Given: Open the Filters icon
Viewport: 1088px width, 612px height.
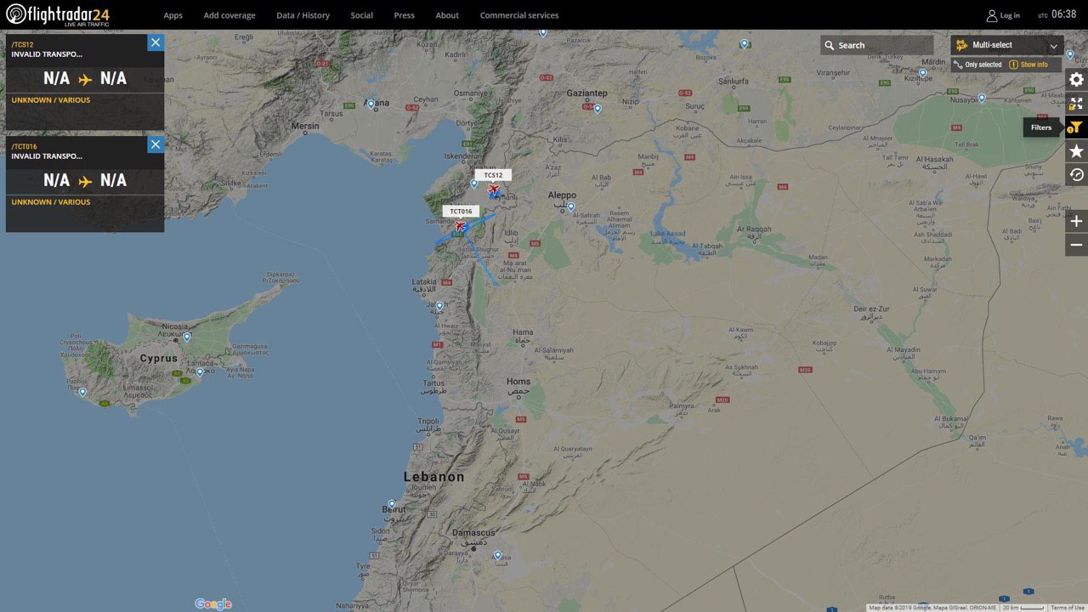Looking at the screenshot, I should (x=1076, y=127).
